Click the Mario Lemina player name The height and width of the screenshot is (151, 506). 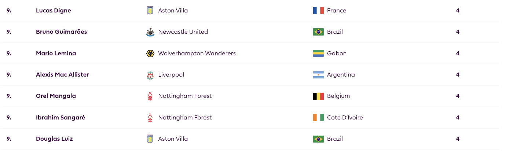tap(56, 54)
